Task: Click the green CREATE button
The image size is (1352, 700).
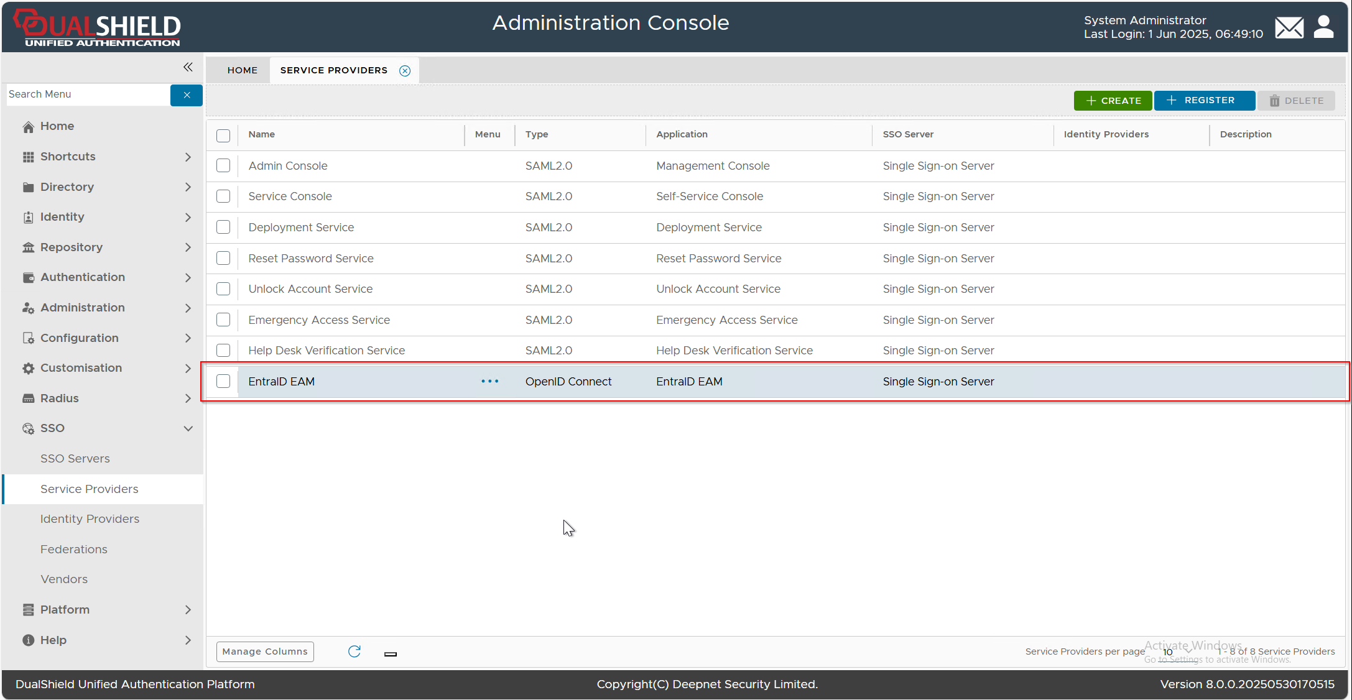Action: tap(1113, 101)
